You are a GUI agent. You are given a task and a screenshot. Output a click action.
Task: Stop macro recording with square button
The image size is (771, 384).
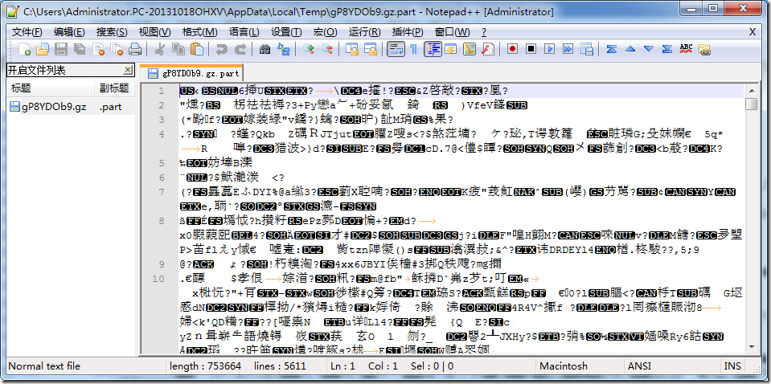click(531, 49)
